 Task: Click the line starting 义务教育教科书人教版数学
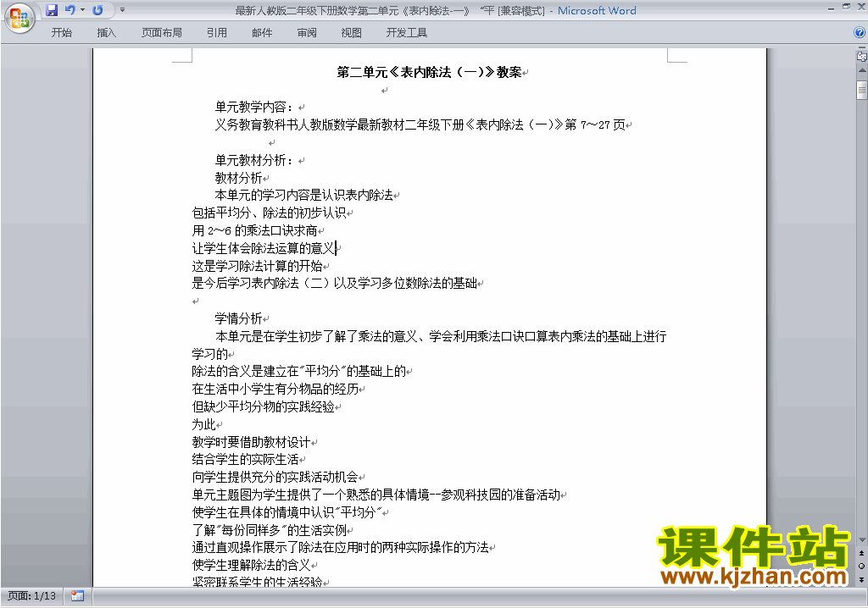click(x=420, y=124)
